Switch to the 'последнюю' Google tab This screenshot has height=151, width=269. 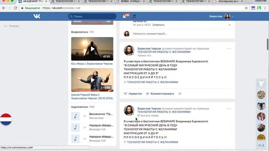point(229,1)
